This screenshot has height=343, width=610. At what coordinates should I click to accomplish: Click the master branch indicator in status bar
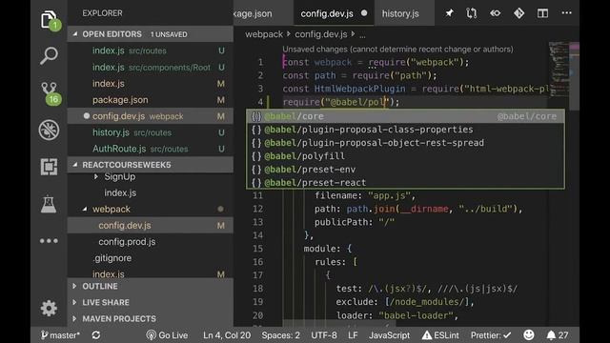(60, 334)
